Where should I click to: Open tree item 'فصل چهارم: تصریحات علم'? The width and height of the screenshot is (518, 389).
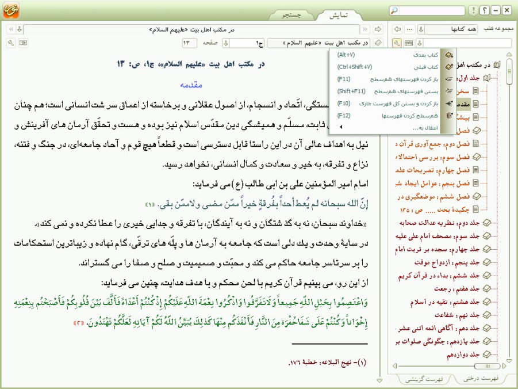tap(432, 170)
